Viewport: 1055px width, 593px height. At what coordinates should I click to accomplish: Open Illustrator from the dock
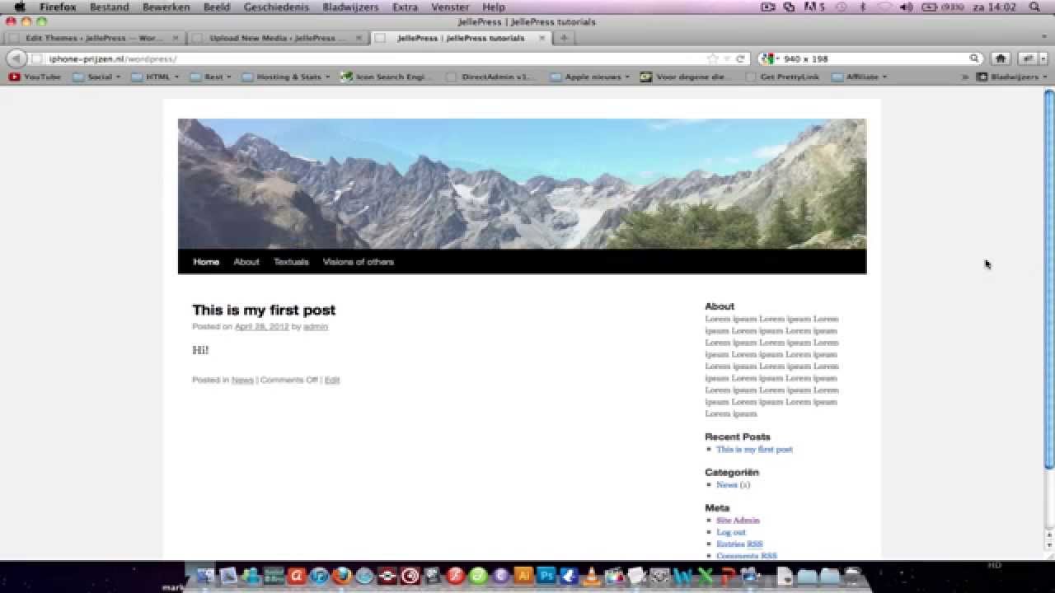coord(523,577)
